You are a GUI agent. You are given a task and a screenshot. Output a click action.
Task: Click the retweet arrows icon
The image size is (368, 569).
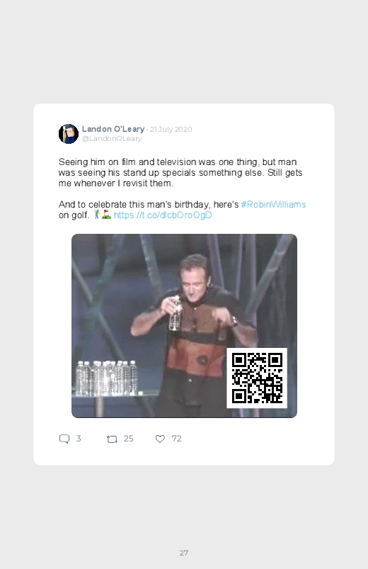click(x=112, y=439)
